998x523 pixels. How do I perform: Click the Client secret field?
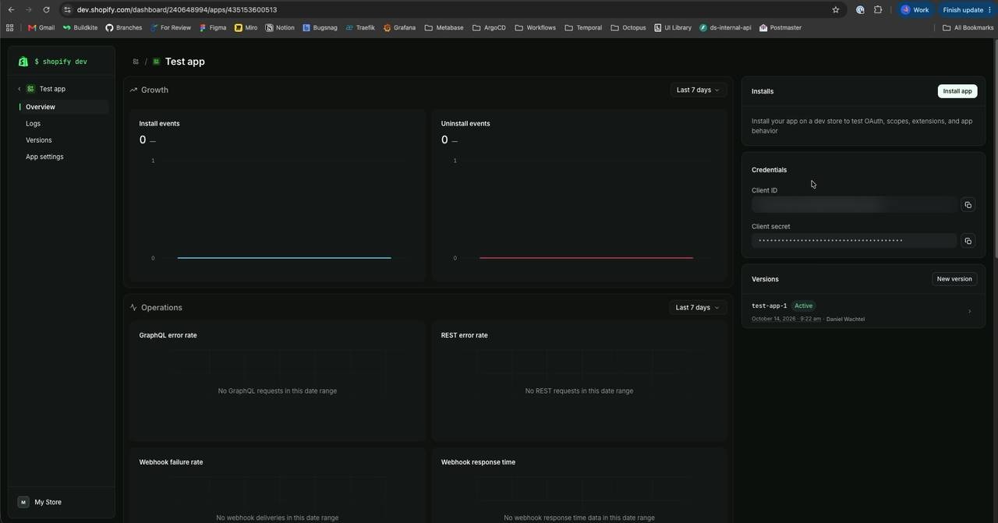pos(854,241)
